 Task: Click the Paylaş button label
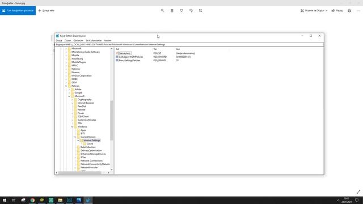pyautogui.click(x=339, y=11)
